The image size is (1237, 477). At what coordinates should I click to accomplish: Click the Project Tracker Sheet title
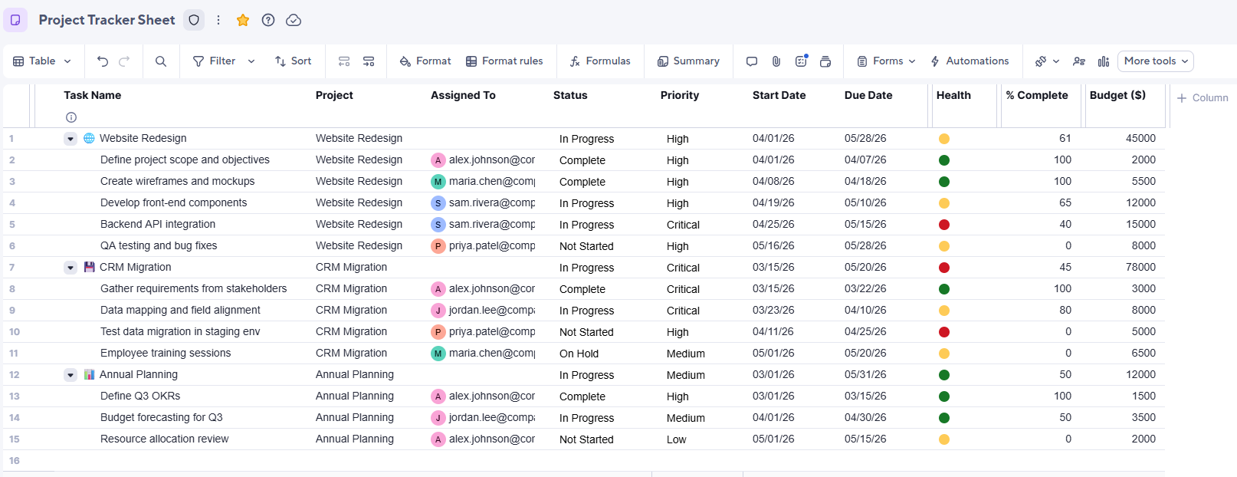coord(107,20)
